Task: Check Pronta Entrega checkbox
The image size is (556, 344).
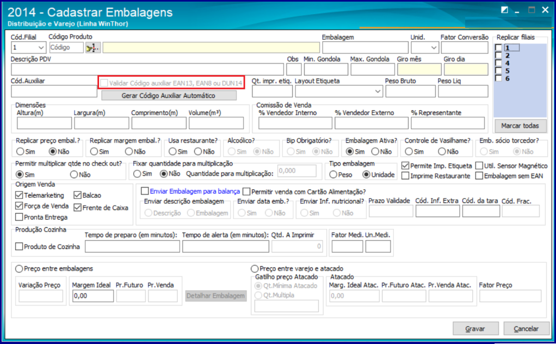Action: [x=19, y=217]
